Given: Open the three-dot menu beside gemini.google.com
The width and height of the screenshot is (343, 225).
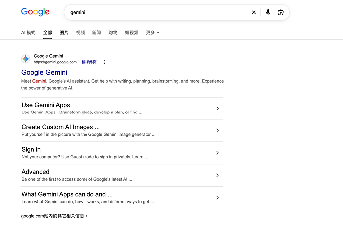Looking at the screenshot, I should click(104, 62).
